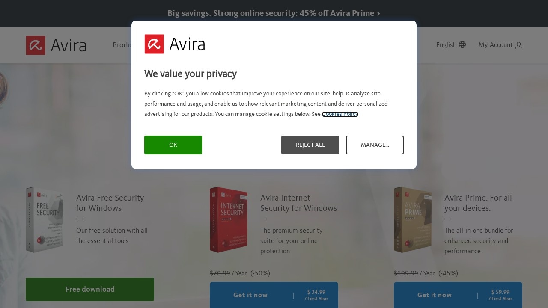Image resolution: width=548 pixels, height=308 pixels.
Task: Click the green Free download button
Action: point(90,289)
